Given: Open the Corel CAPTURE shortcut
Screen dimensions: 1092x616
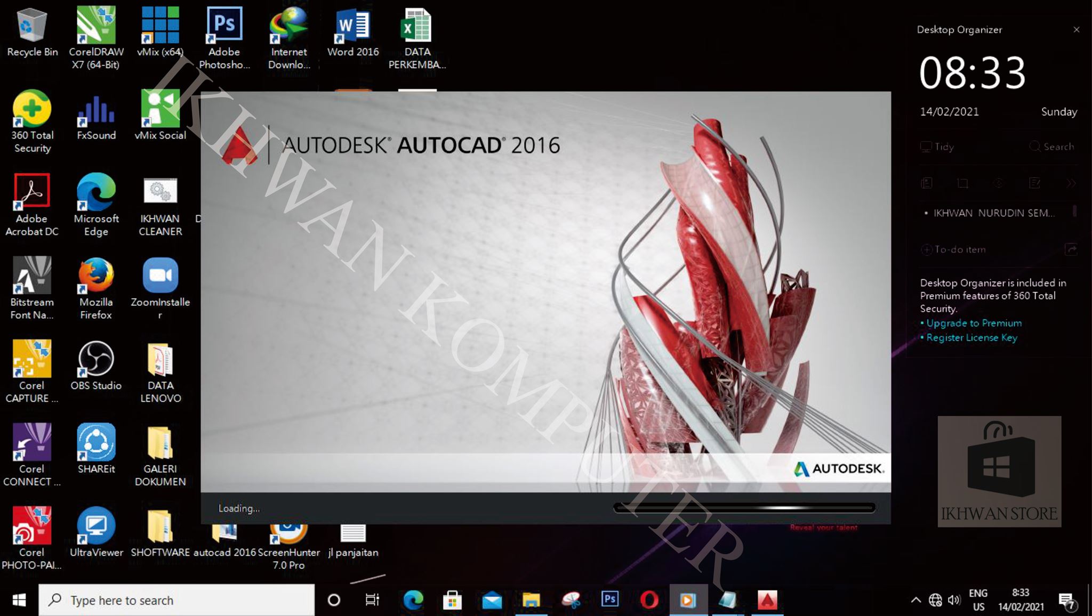Looking at the screenshot, I should click(32, 371).
